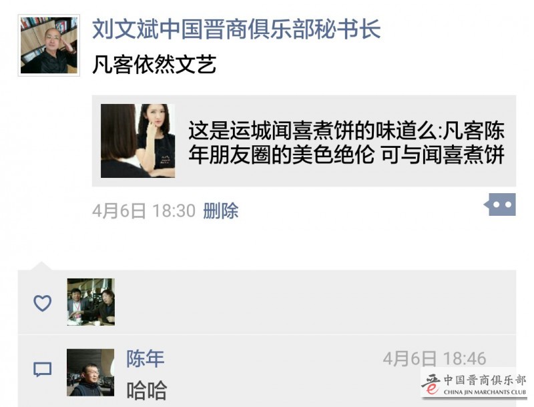Tap the heart like icon

(x=43, y=302)
